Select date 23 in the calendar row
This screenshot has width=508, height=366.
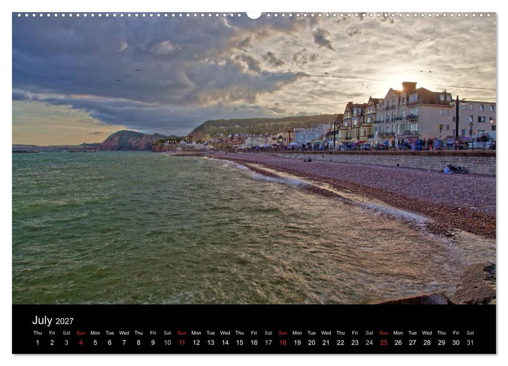pyautogui.click(x=355, y=342)
